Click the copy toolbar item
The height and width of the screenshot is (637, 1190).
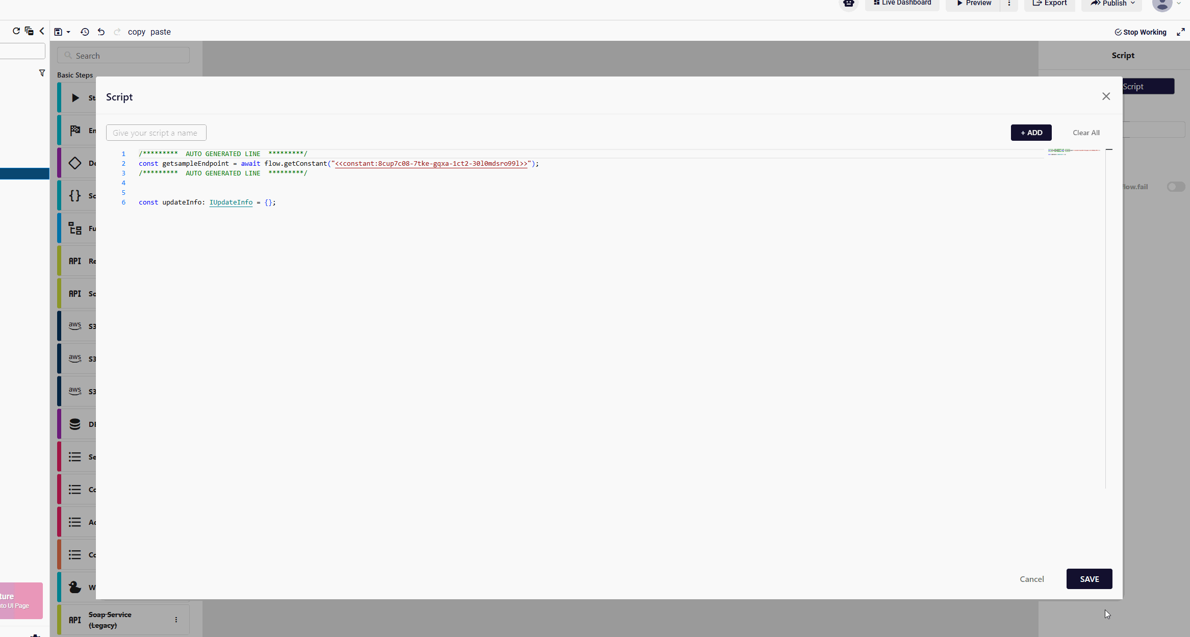pyautogui.click(x=136, y=32)
